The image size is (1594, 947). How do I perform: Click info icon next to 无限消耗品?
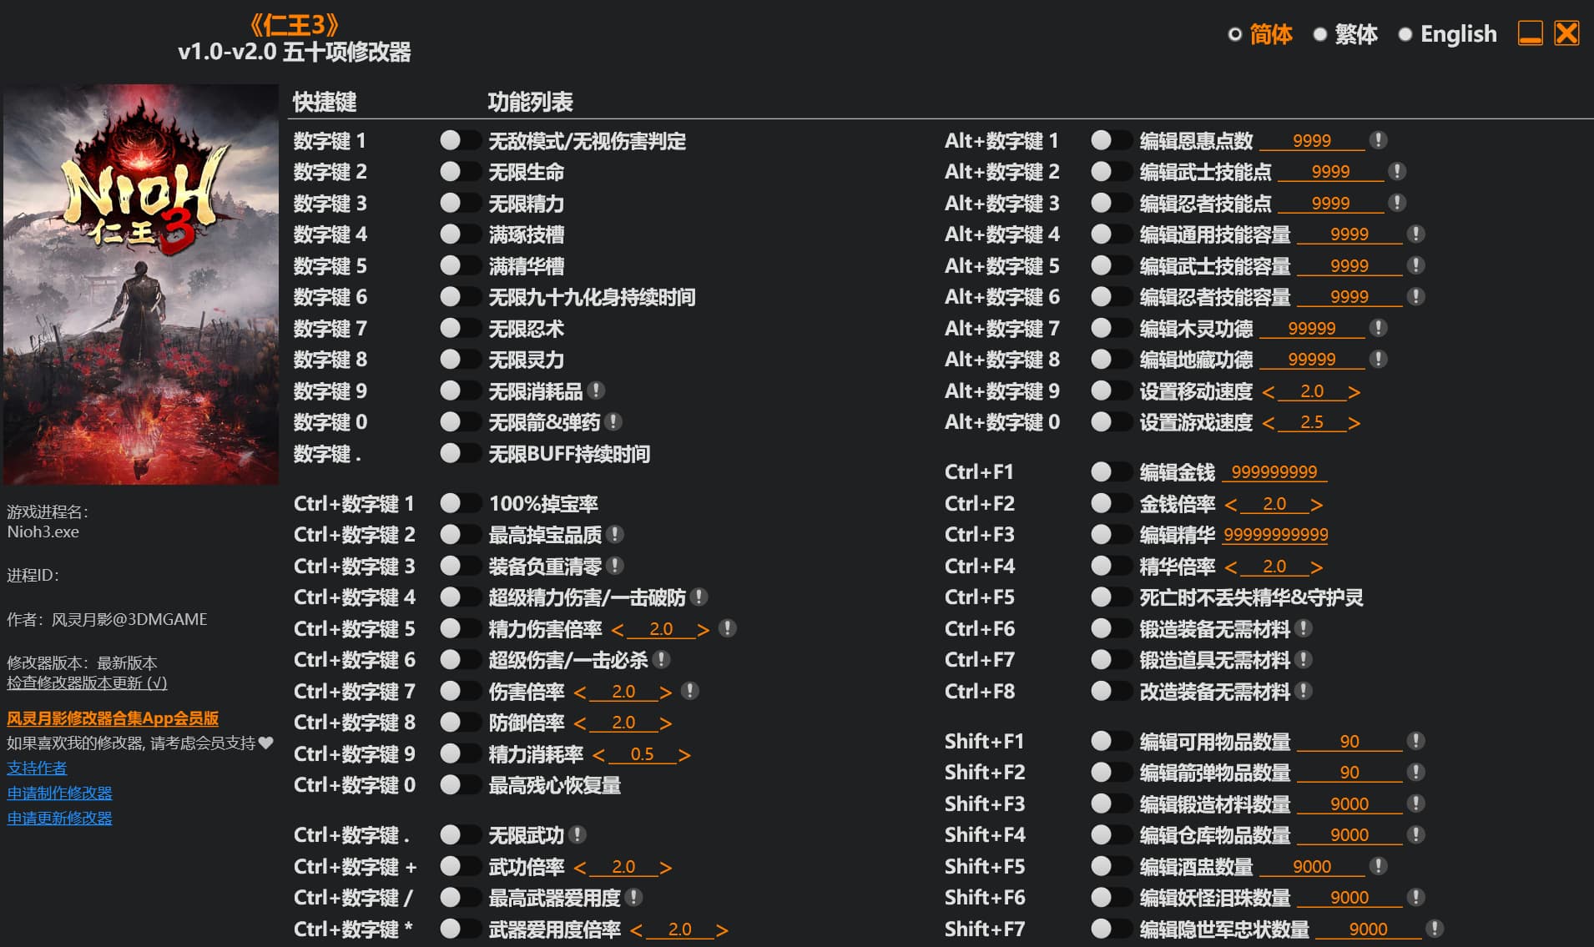[x=596, y=390]
